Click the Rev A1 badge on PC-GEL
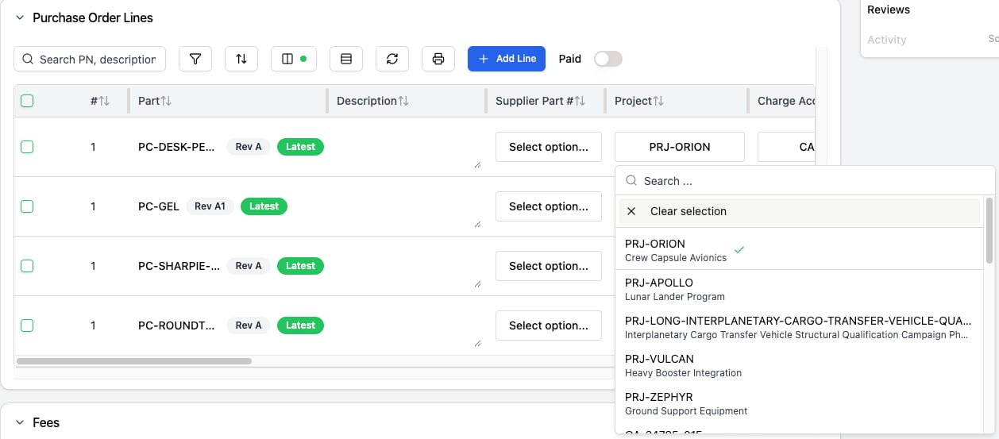 (x=210, y=206)
